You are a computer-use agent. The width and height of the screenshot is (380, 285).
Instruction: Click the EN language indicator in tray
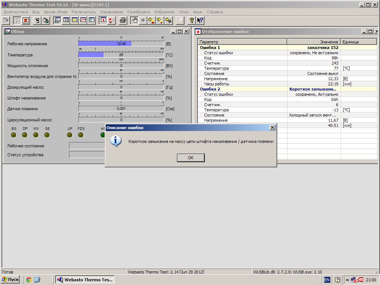(x=327, y=280)
